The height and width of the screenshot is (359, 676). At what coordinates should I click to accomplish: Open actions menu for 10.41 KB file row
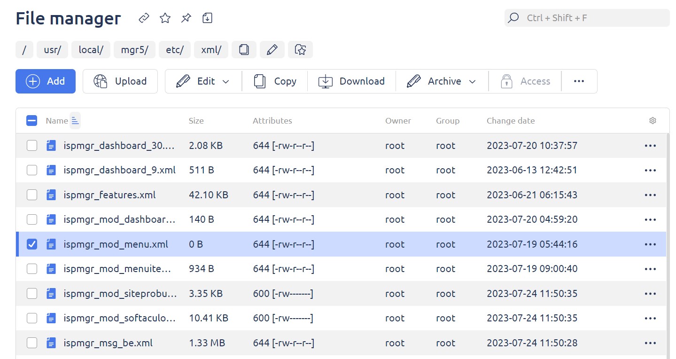(650, 318)
